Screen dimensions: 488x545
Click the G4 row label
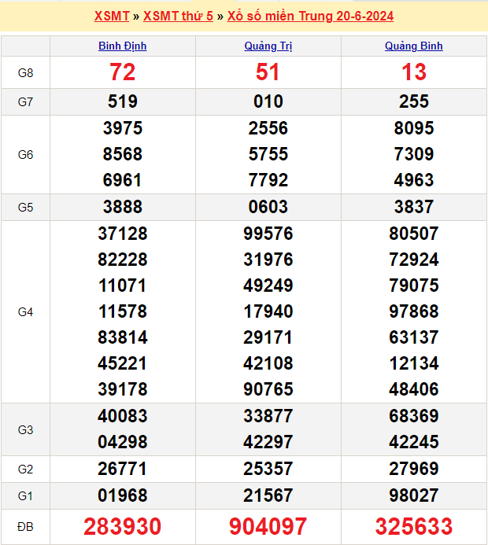click(x=25, y=311)
